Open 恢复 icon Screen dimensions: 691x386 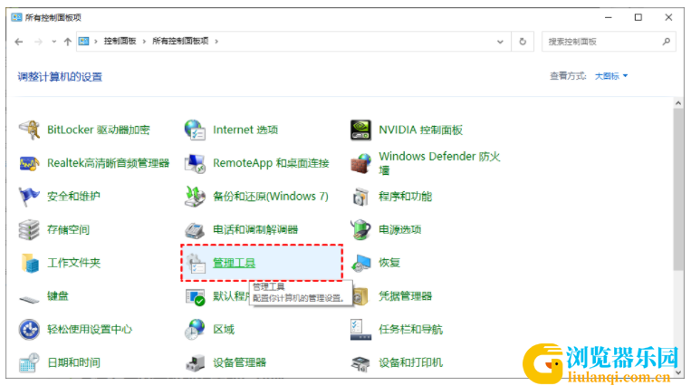pyautogui.click(x=360, y=264)
